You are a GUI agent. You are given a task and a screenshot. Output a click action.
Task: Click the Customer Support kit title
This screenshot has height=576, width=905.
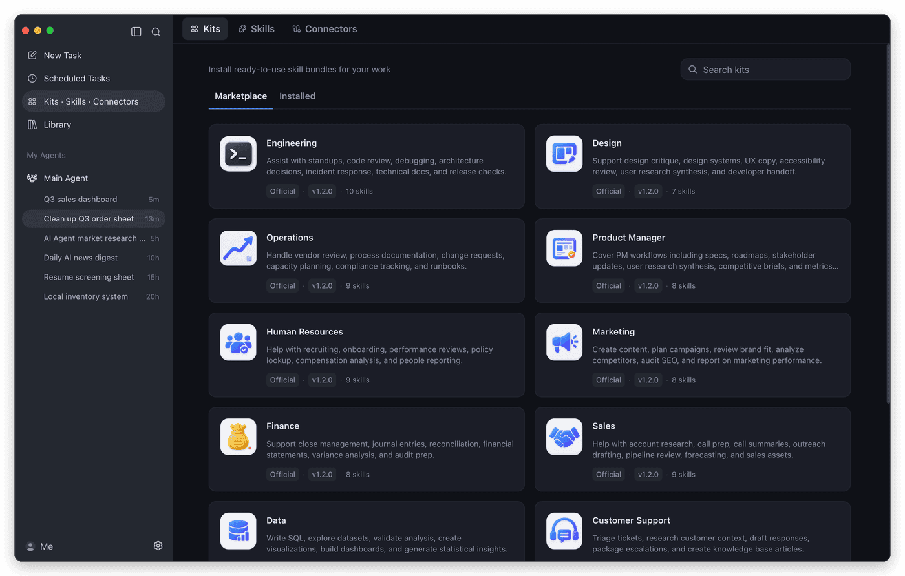point(631,520)
